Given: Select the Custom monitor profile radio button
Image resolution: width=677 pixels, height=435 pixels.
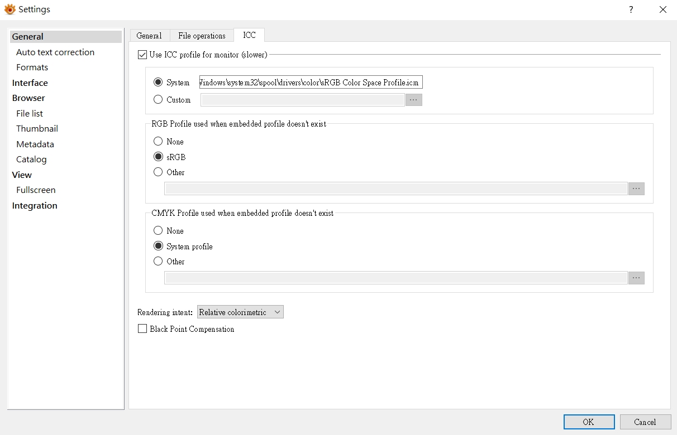Looking at the screenshot, I should 158,100.
